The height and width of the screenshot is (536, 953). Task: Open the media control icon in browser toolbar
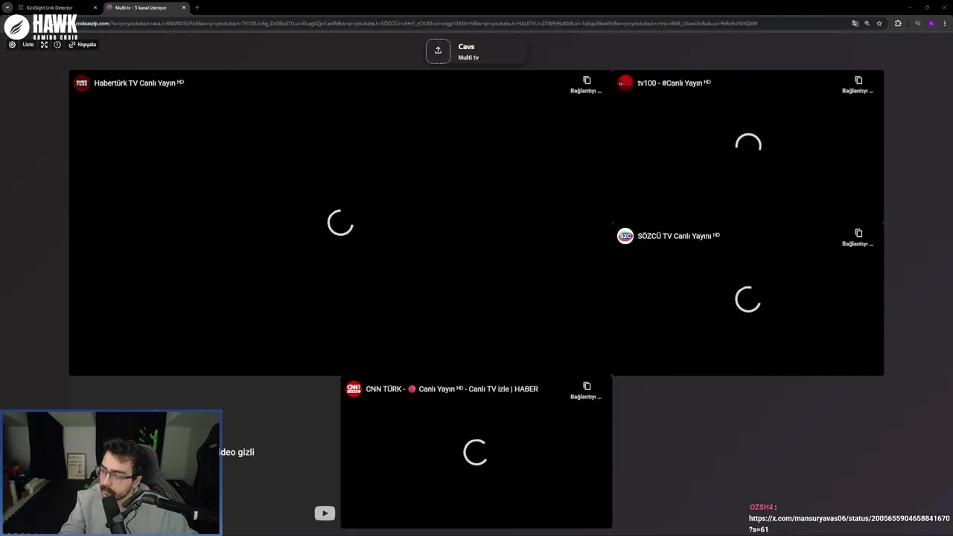pyautogui.click(x=917, y=23)
